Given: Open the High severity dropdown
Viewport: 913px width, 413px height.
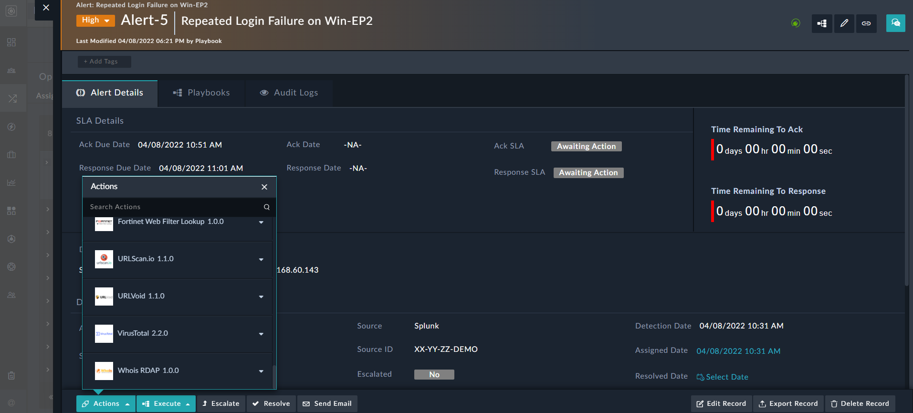Looking at the screenshot, I should (95, 21).
